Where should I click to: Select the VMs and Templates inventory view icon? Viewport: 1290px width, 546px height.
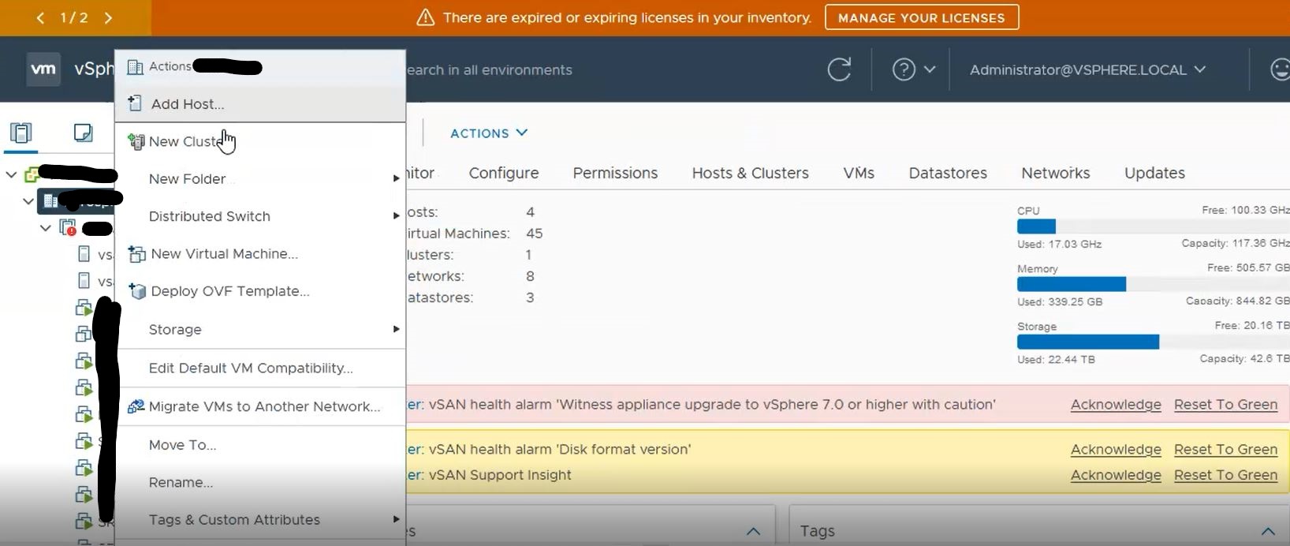(83, 133)
